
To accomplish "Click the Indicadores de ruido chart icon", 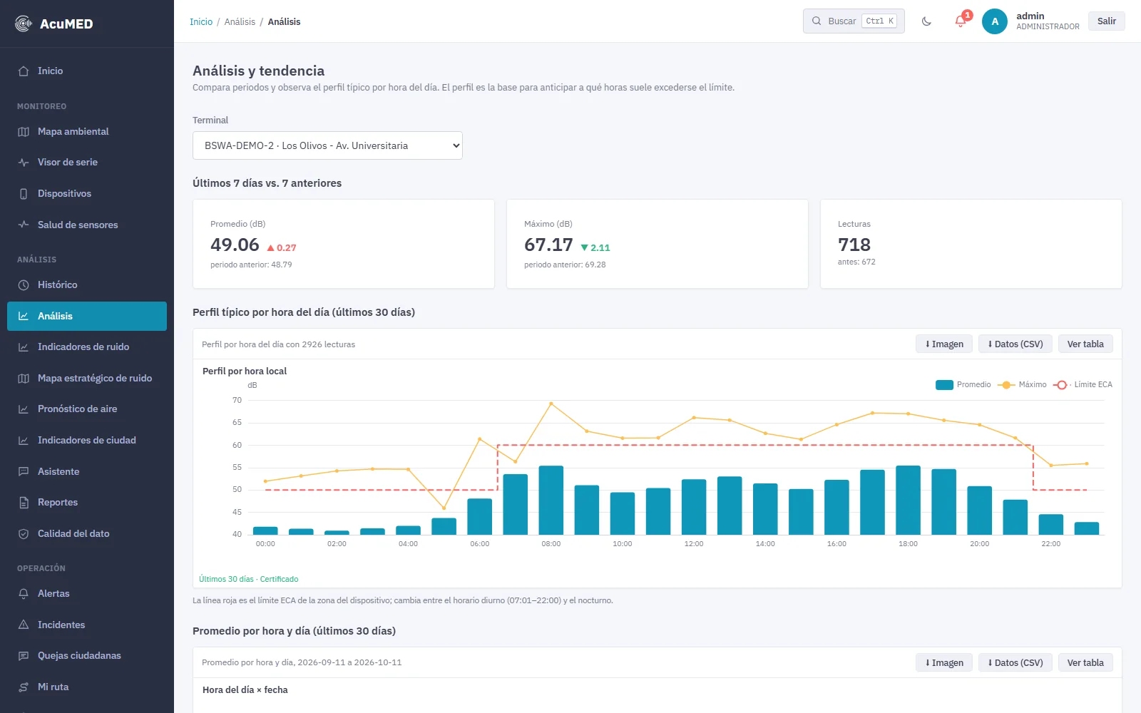I will (24, 347).
